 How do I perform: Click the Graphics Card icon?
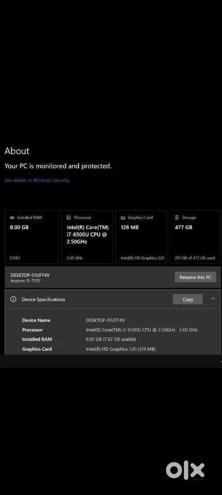(123, 218)
